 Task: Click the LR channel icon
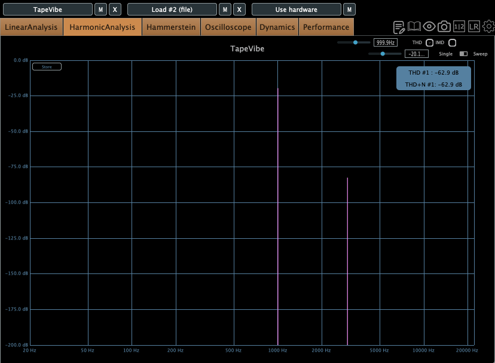[x=474, y=27]
